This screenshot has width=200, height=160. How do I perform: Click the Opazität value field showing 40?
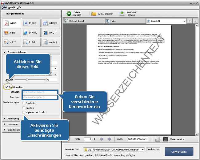[x=52, y=80]
